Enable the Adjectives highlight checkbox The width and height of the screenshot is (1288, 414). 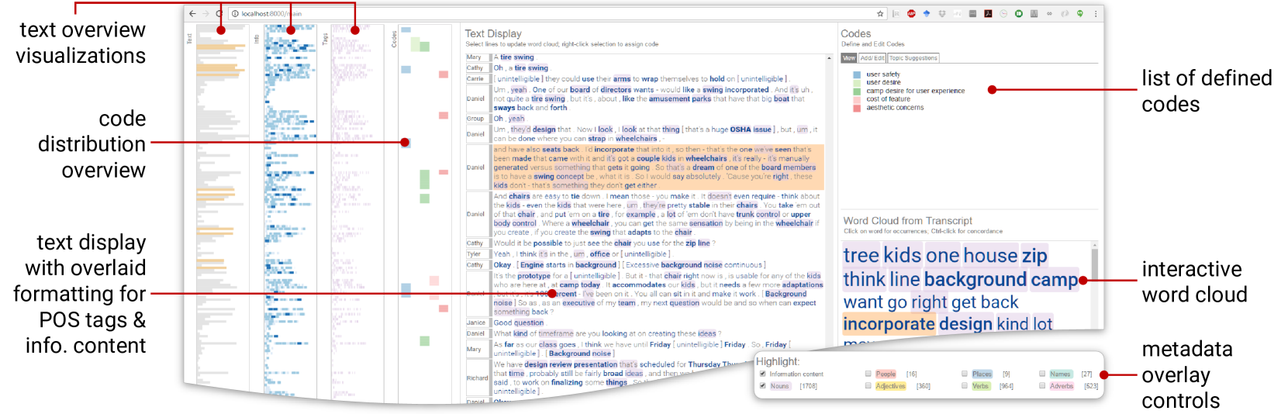tap(868, 385)
